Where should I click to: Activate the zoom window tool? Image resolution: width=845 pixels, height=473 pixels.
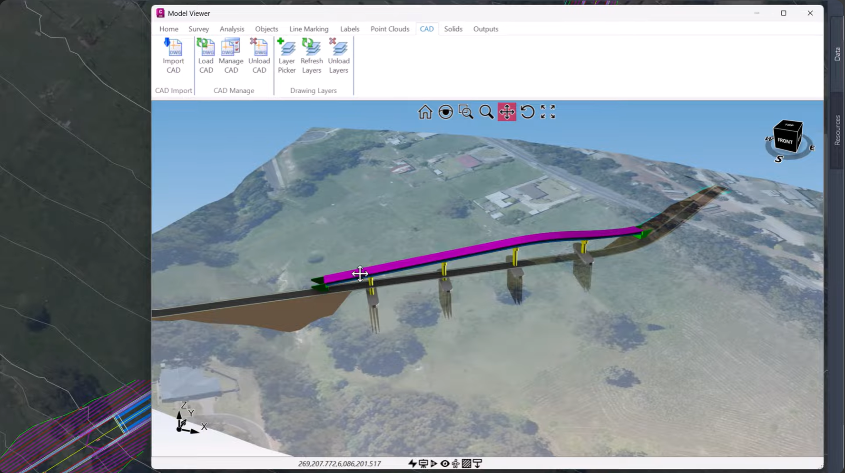coord(466,112)
